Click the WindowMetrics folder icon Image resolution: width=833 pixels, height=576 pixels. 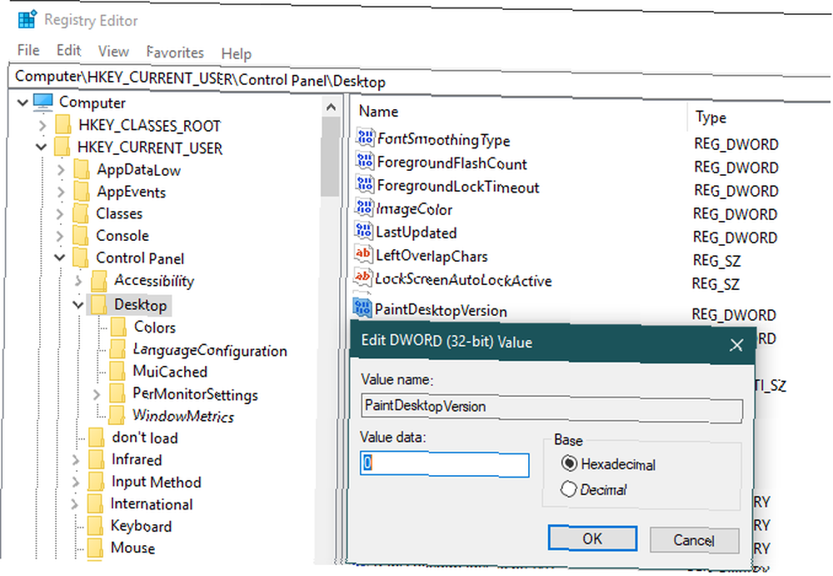click(117, 415)
